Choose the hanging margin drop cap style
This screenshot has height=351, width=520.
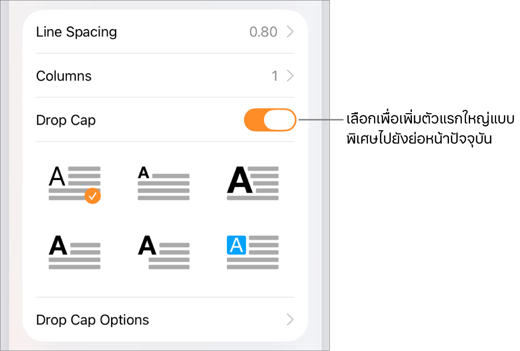point(163,252)
